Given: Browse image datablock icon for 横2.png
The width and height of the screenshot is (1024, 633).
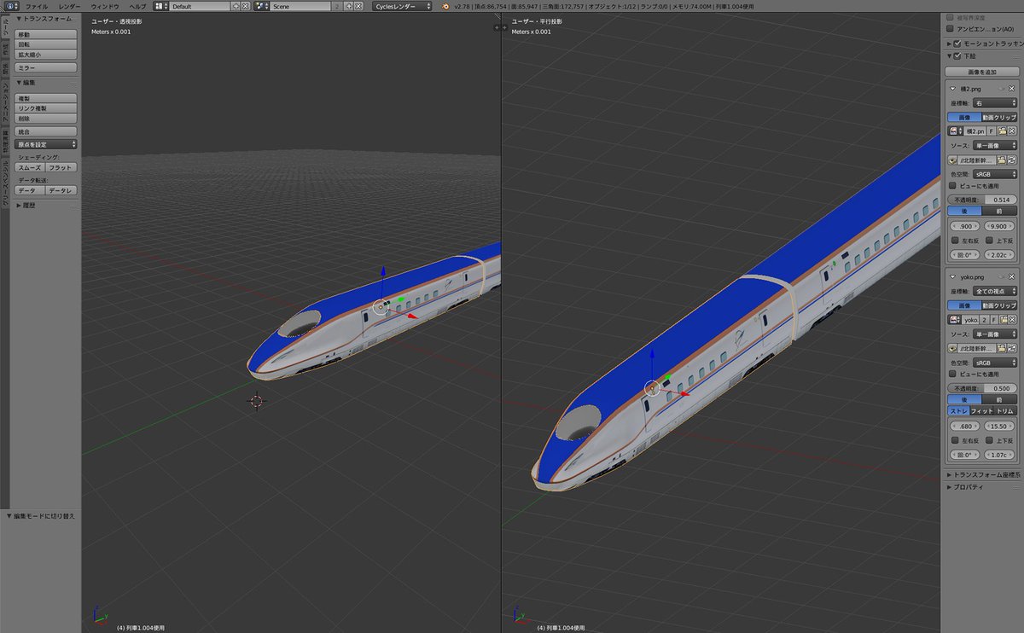Looking at the screenshot, I should [x=955, y=131].
